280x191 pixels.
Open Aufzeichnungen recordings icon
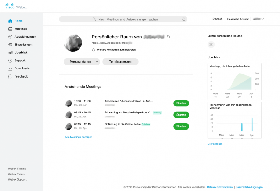point(10,37)
